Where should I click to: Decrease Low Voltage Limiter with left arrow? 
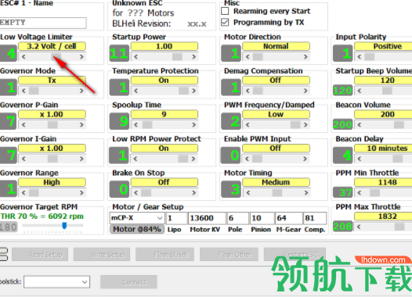tap(23, 56)
